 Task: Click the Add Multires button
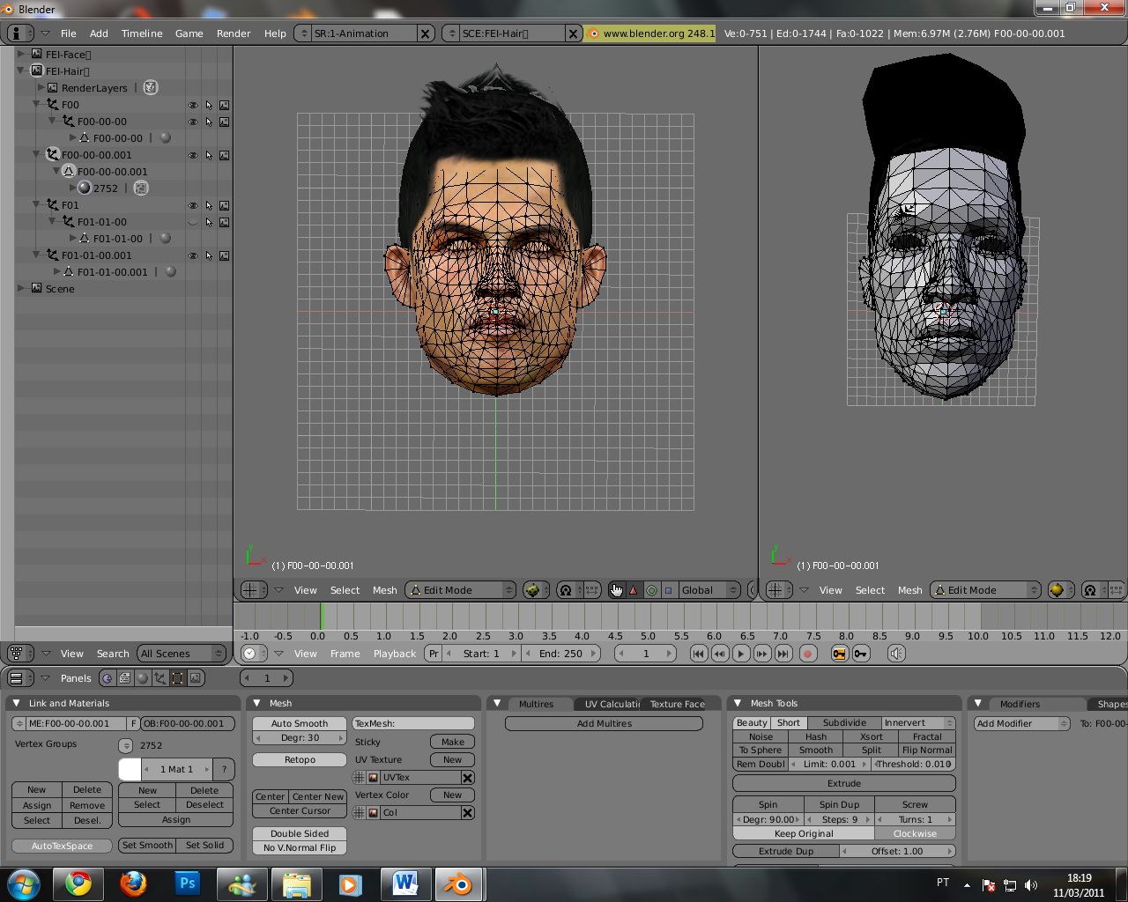[x=604, y=723]
